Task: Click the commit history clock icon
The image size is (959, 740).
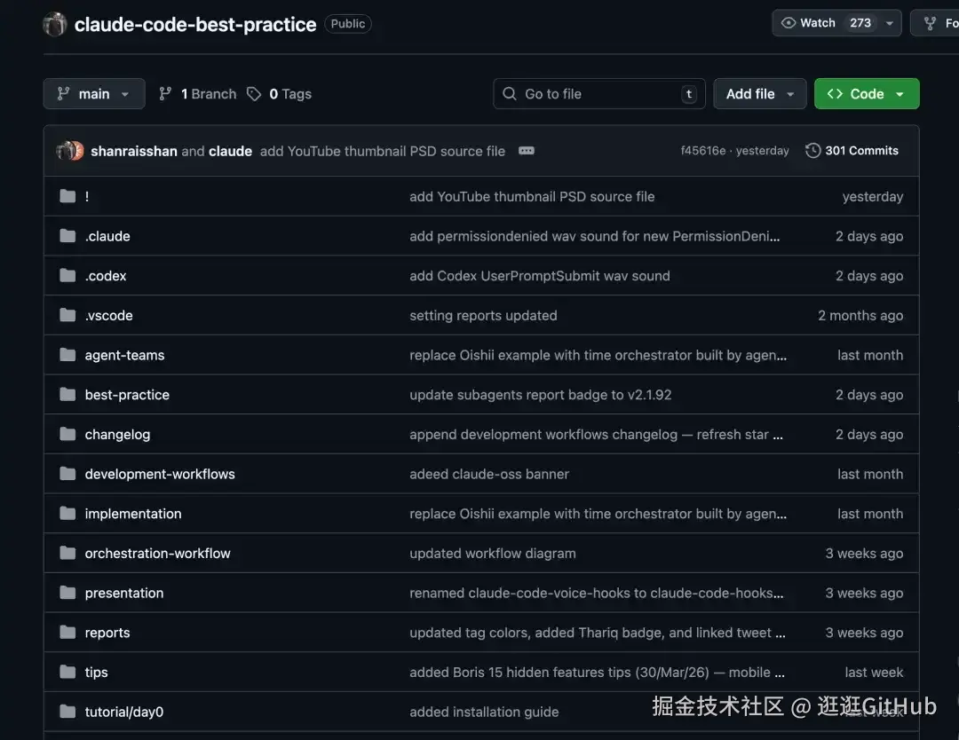Action: pyautogui.click(x=812, y=151)
